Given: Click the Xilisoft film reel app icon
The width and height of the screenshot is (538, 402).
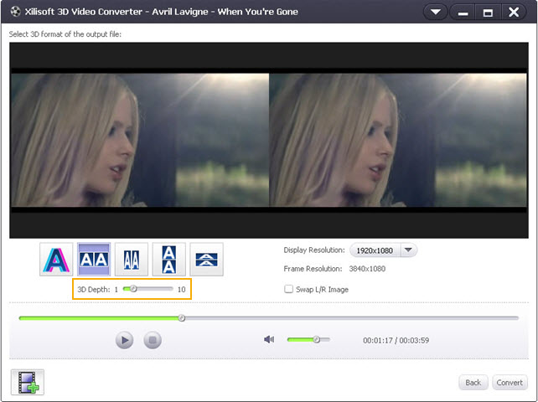Looking at the screenshot, I should (x=15, y=12).
